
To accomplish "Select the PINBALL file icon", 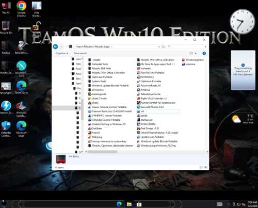I will 139,90.
